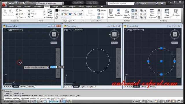Click the Undo arrow in quick access toolbar
185x104 pixels.
(x=27, y=3)
